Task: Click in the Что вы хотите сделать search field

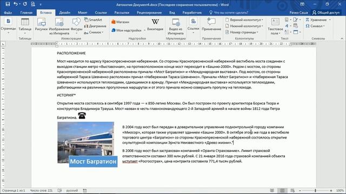Action: (231, 12)
